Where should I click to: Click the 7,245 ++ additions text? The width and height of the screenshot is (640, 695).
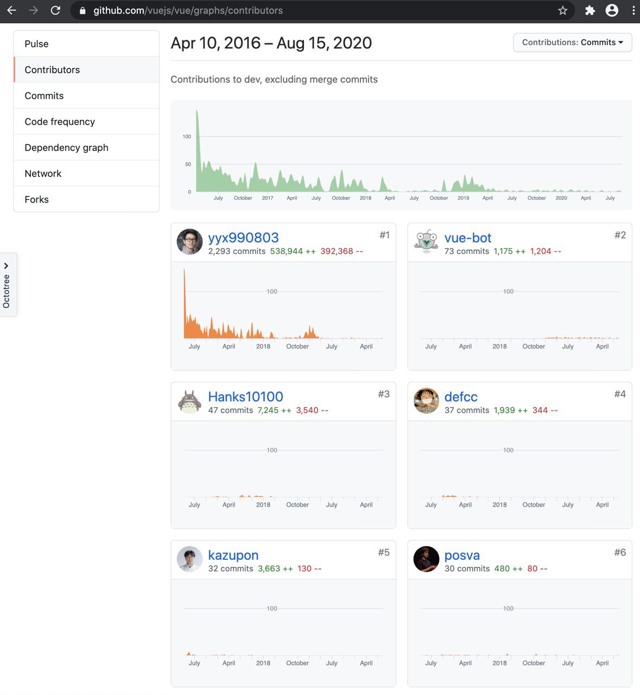pos(274,410)
